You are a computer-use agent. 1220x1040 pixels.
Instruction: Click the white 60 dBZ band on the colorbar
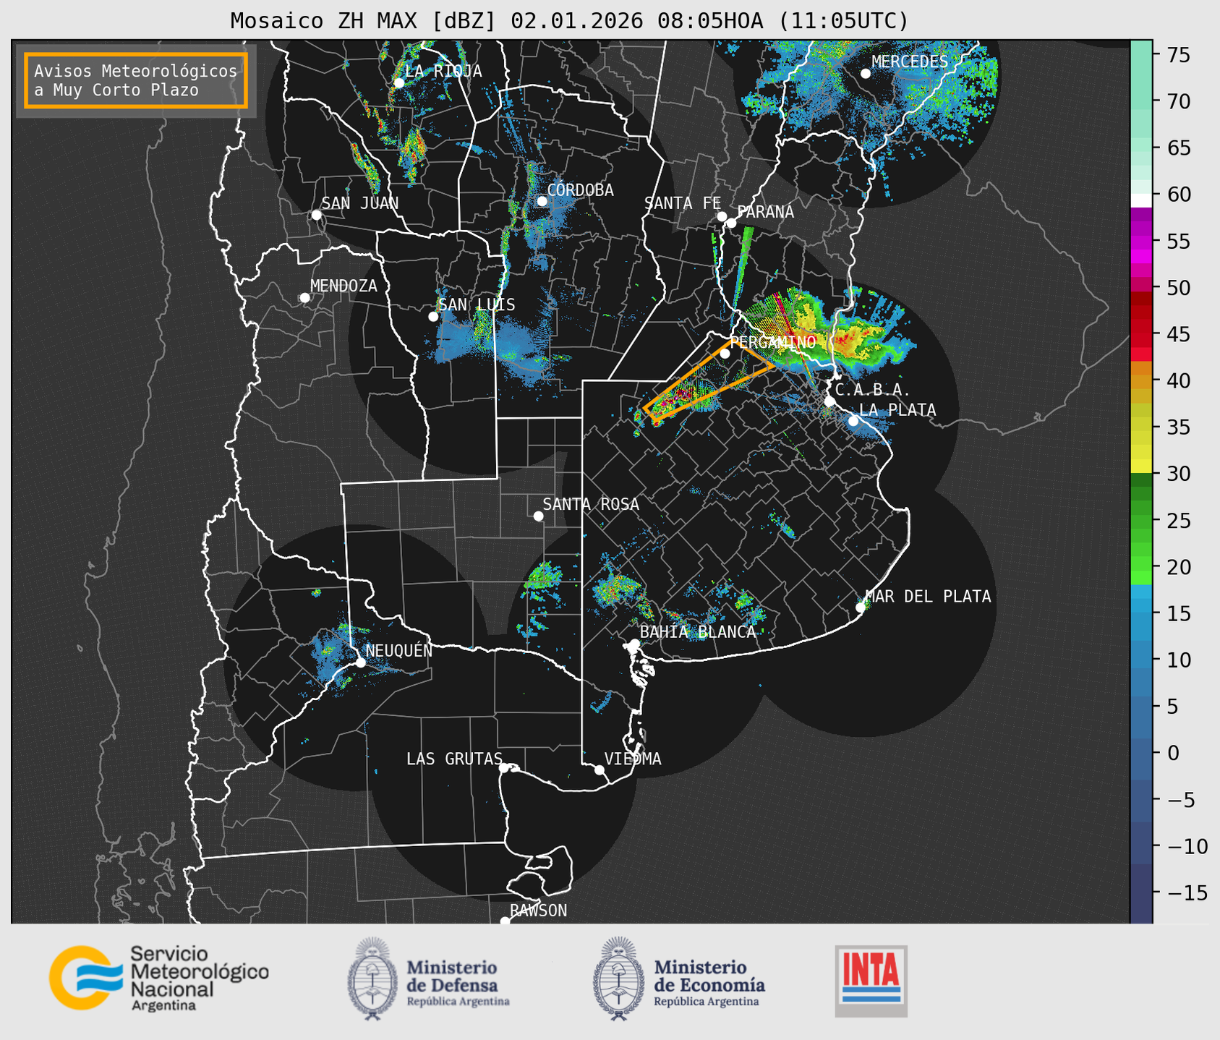1141,200
